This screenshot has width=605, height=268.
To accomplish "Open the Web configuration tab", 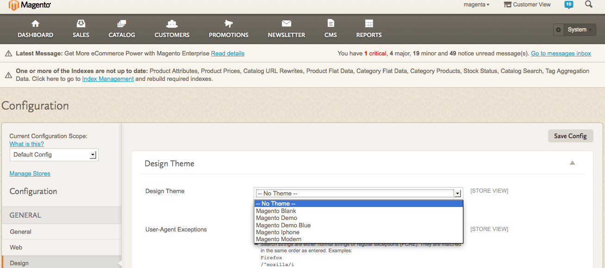I will pos(16,247).
